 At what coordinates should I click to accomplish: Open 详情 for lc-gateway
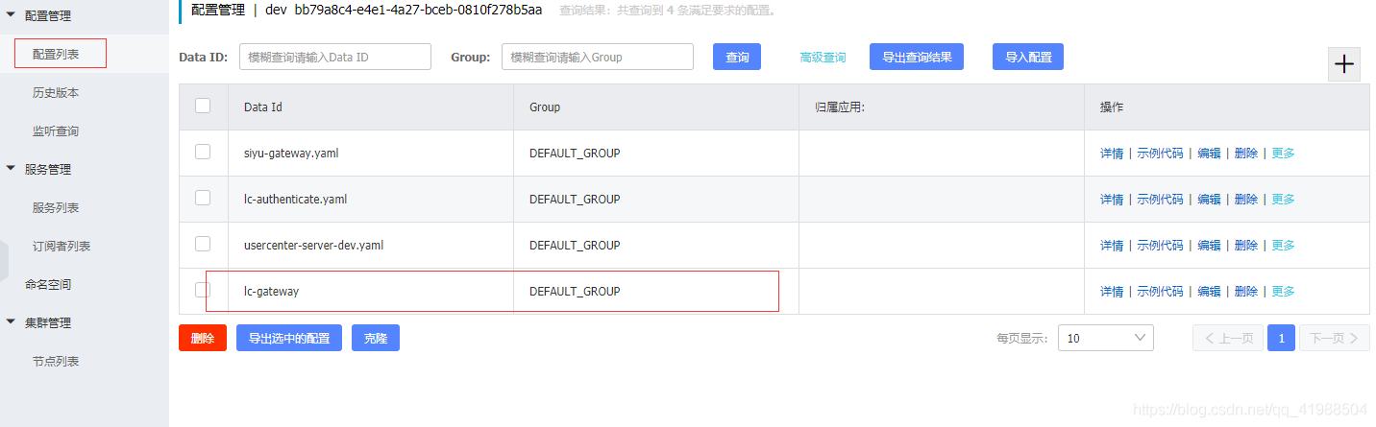coord(1112,292)
